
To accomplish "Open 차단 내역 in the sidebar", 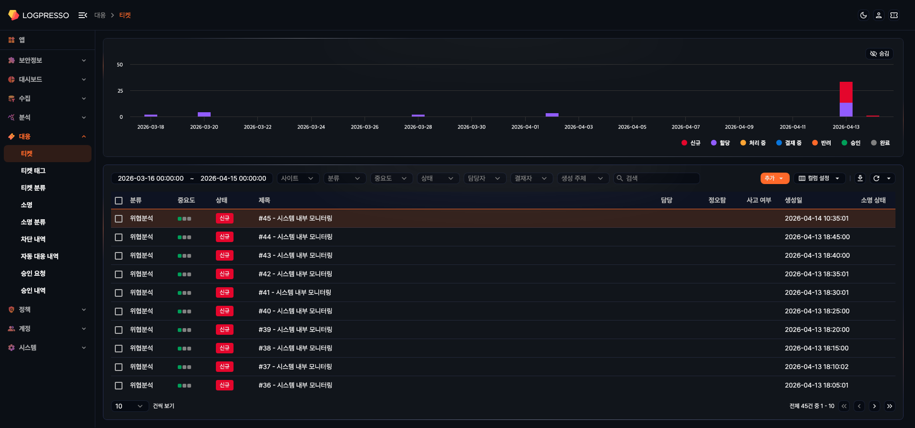I will click(33, 239).
